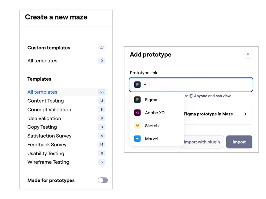266x199 pixels.
Task: Expand the prototype source dropdown arrow
Action: (x=145, y=84)
